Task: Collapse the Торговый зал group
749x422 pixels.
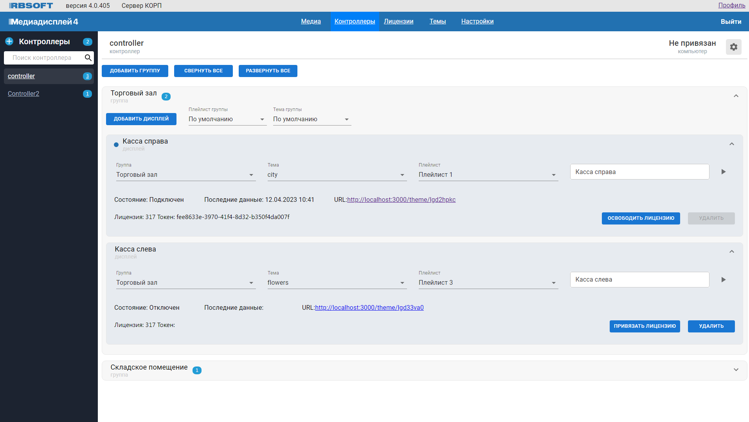Action: 736,96
